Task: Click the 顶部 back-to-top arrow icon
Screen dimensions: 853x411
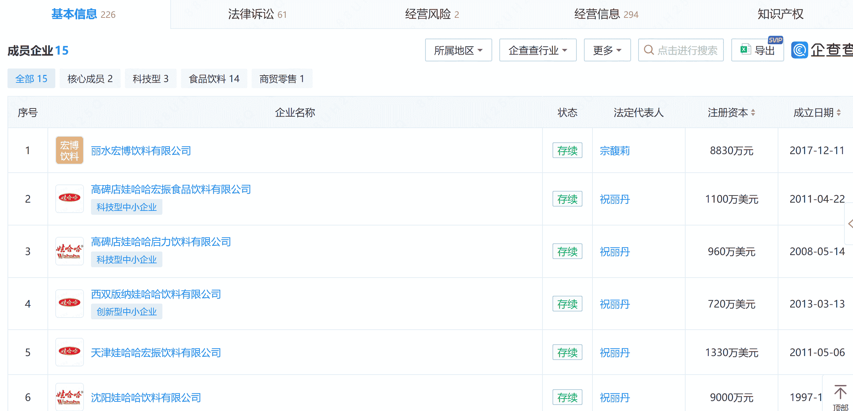Action: point(840,392)
